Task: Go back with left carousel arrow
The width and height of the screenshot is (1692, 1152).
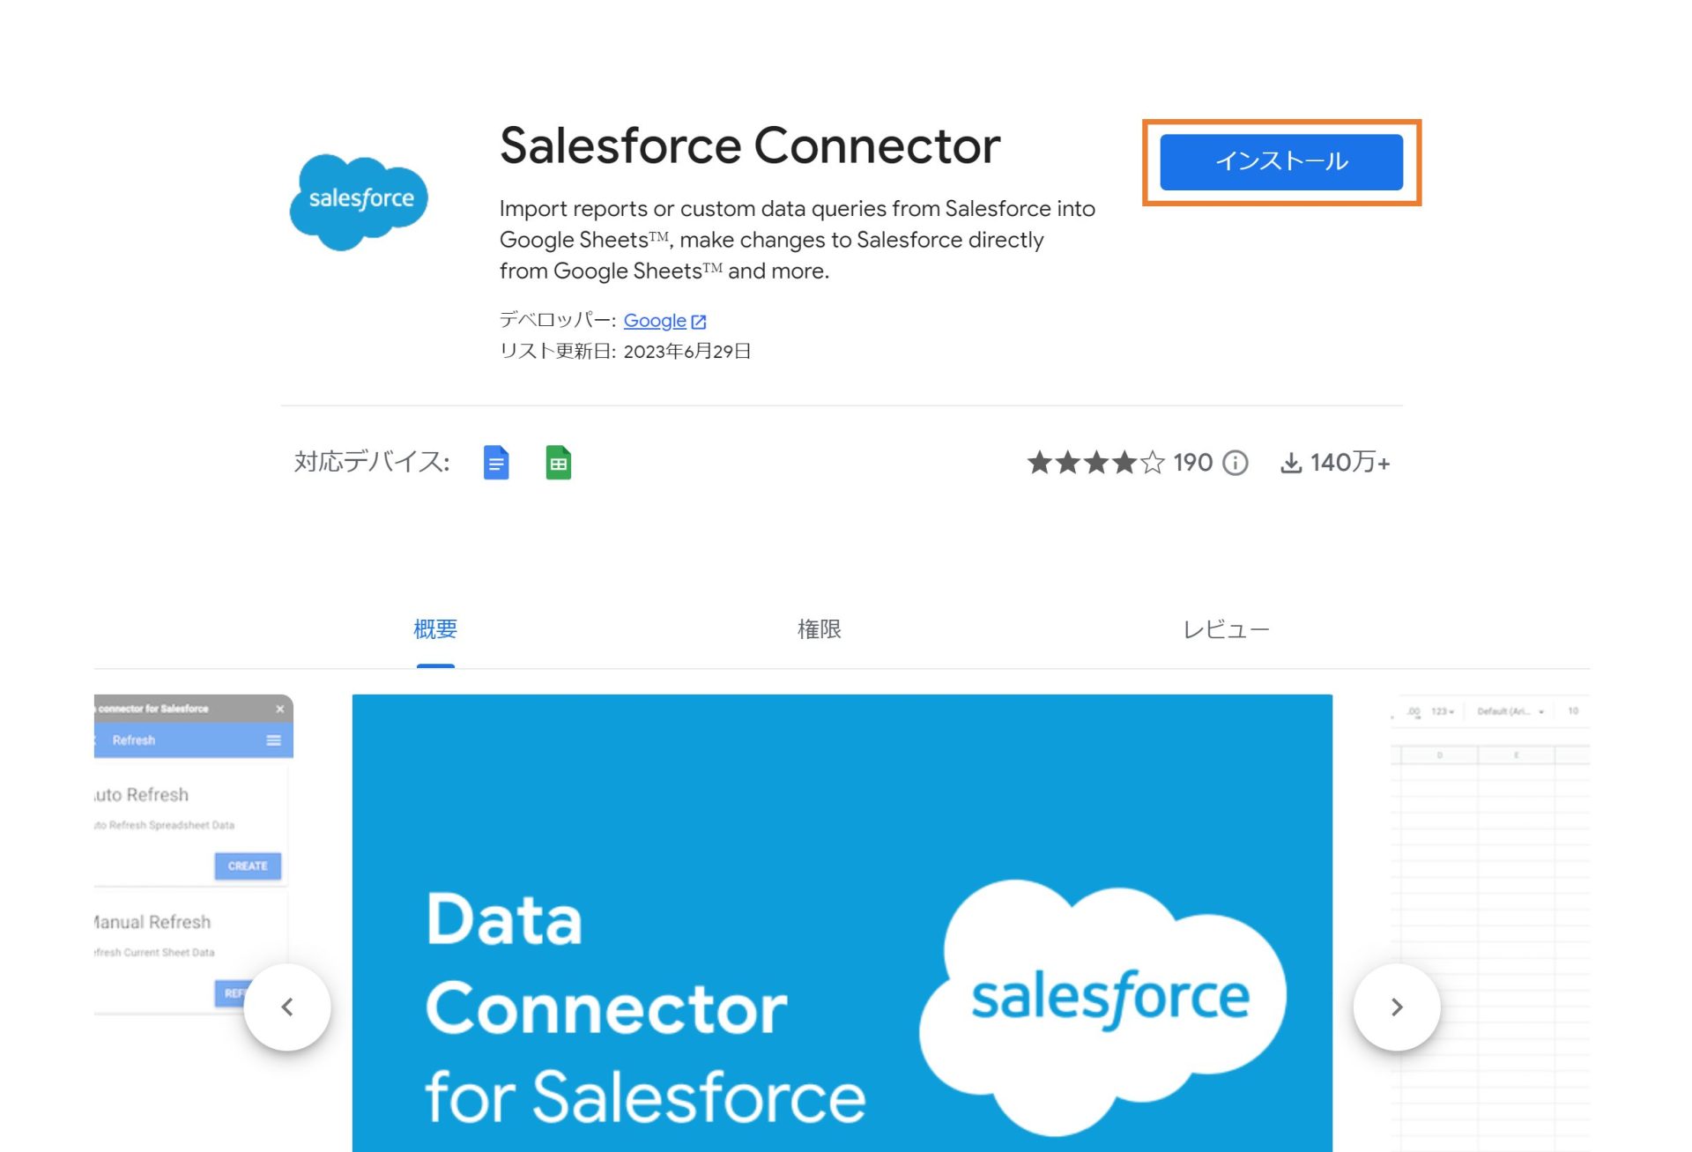Action: [288, 1006]
